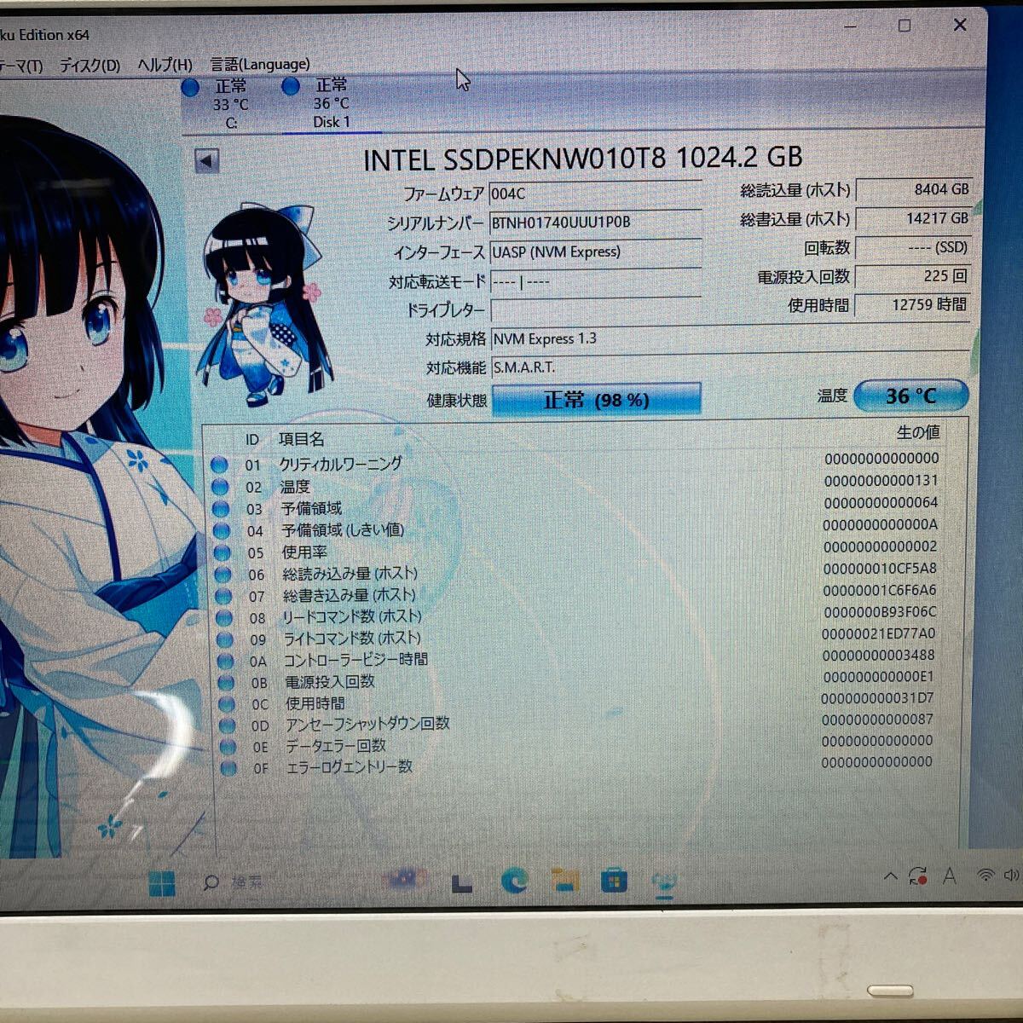The image size is (1023, 1023).
Task: Click the power on hours 12759 時間
Action: pyautogui.click(x=913, y=304)
